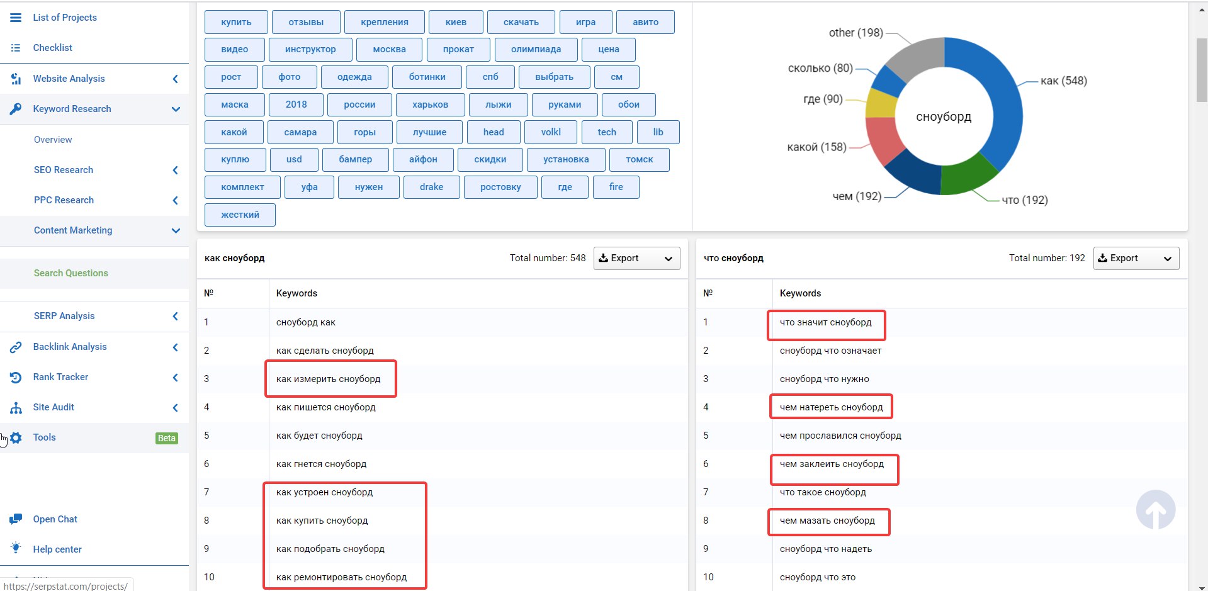Click the Checklist list icon
Screen dimensions: 1208x591
pyautogui.click(x=16, y=48)
